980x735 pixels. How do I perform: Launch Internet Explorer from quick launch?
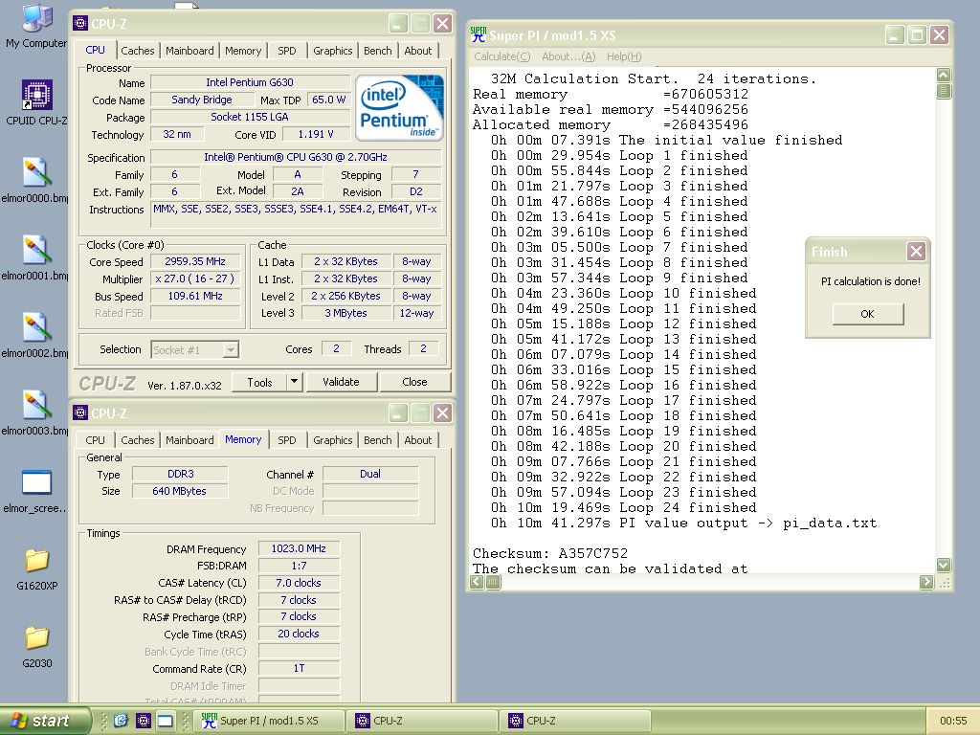[x=121, y=721]
